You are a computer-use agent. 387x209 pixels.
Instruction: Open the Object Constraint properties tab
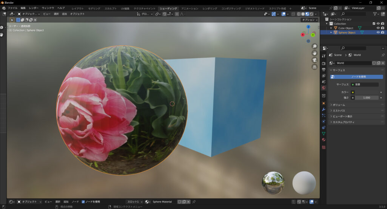(x=324, y=127)
